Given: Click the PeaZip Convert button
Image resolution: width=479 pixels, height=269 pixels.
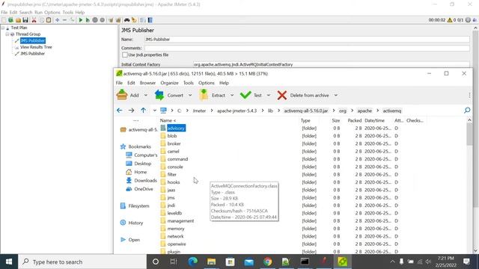Looking at the screenshot, I should [169, 95].
